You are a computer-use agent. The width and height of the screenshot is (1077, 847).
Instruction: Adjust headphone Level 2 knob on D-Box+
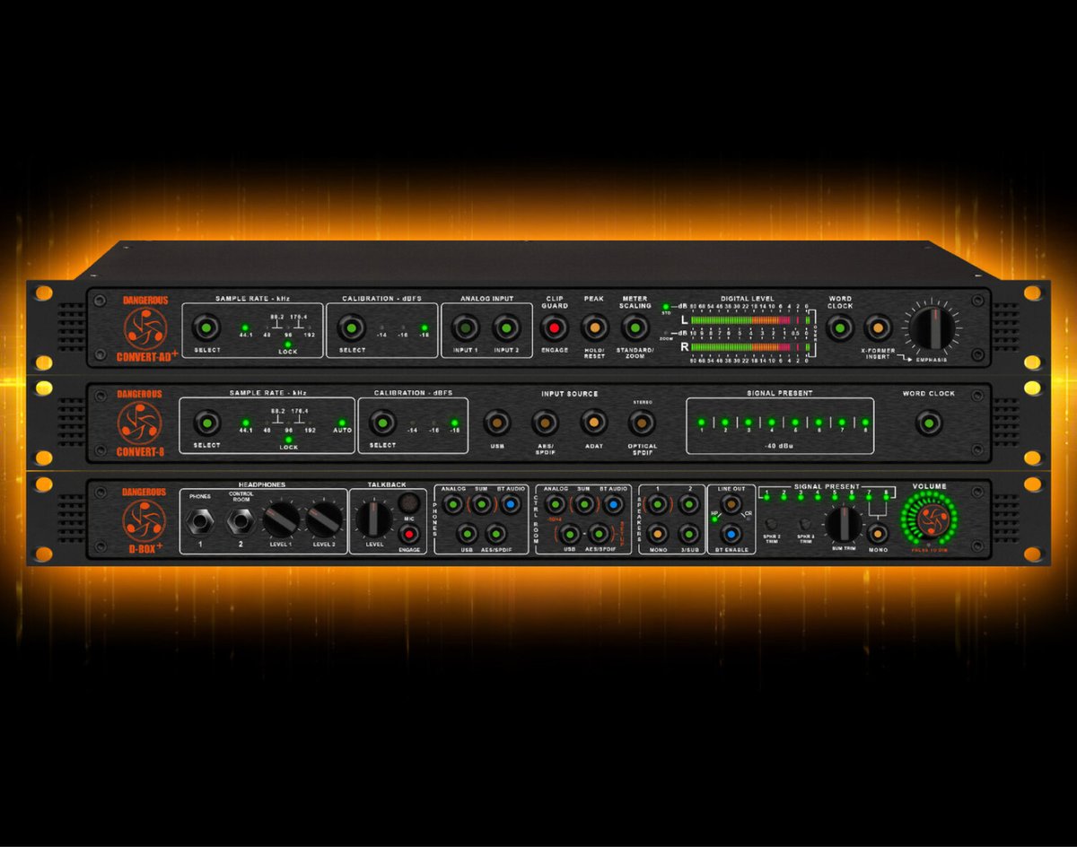click(325, 520)
